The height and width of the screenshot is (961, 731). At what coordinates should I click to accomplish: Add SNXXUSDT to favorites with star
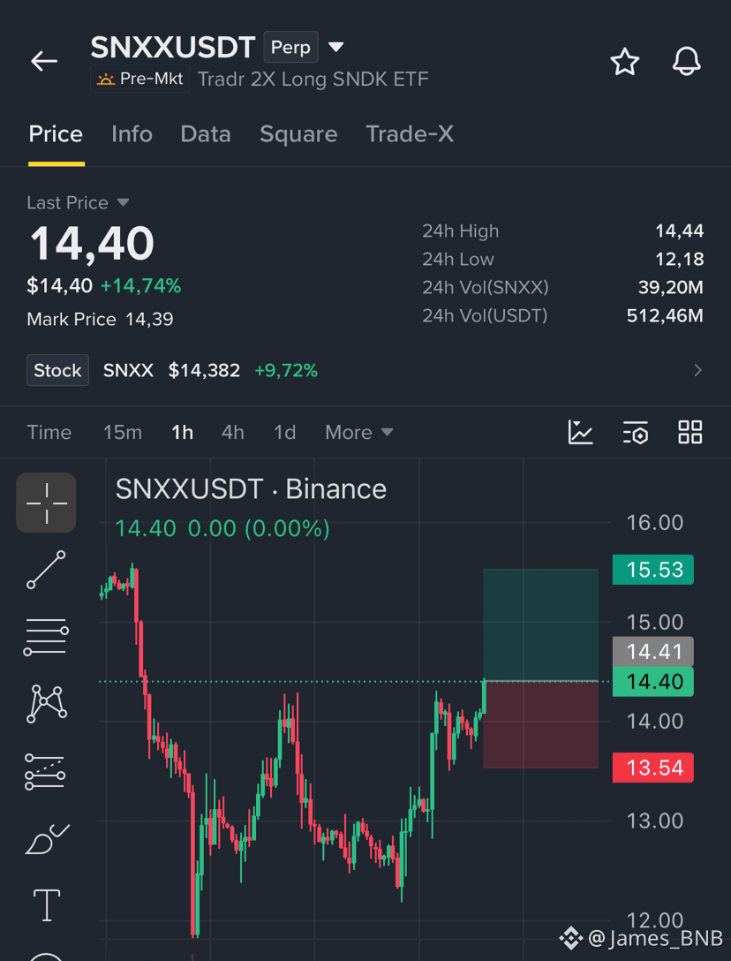pyautogui.click(x=624, y=62)
